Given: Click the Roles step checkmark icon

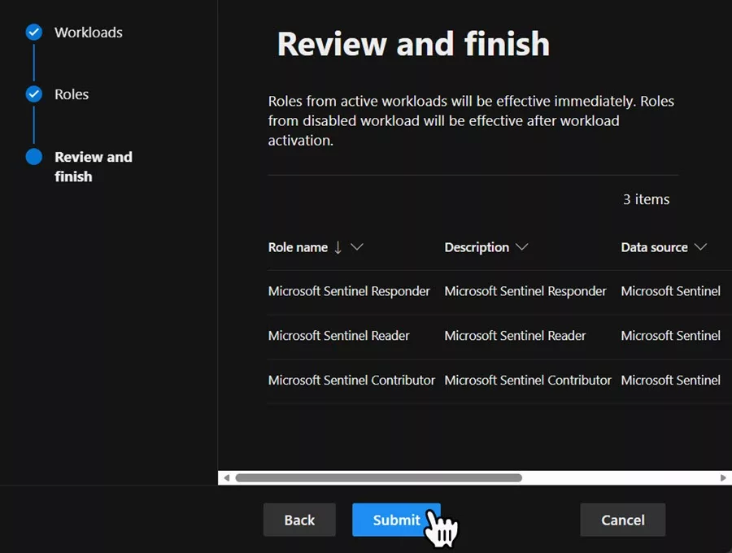Looking at the screenshot, I should 33,94.
